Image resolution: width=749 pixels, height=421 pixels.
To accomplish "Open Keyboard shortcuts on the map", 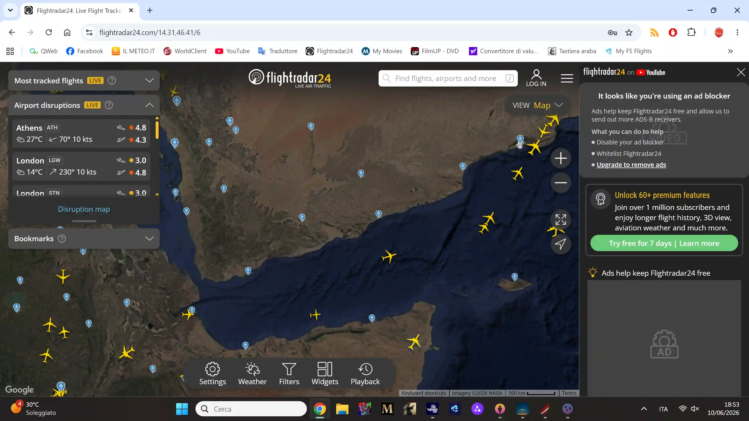I will click(423, 393).
